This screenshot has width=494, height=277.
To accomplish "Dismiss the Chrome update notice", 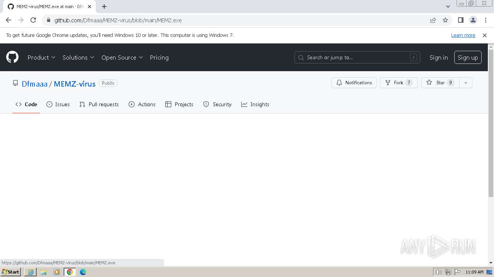I will click(485, 35).
